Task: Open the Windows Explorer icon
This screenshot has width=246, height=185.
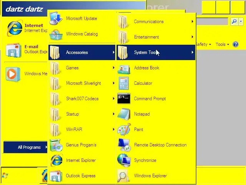Action: tap(123, 176)
